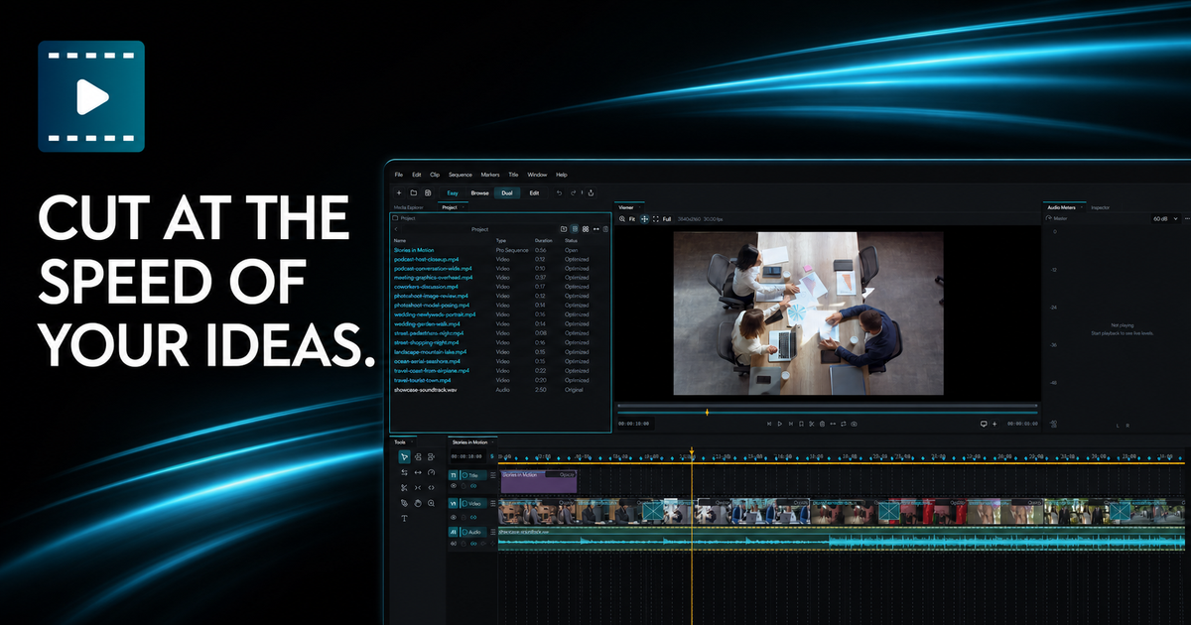Open the Video track options menu
This screenshot has height=625, width=1191.
(x=493, y=503)
